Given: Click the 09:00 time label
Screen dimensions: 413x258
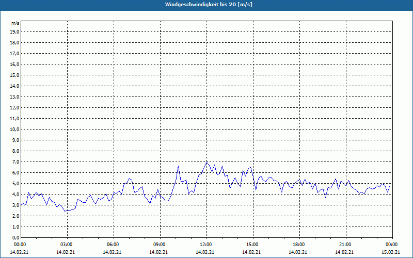Looking at the screenshot, I should [160, 245].
